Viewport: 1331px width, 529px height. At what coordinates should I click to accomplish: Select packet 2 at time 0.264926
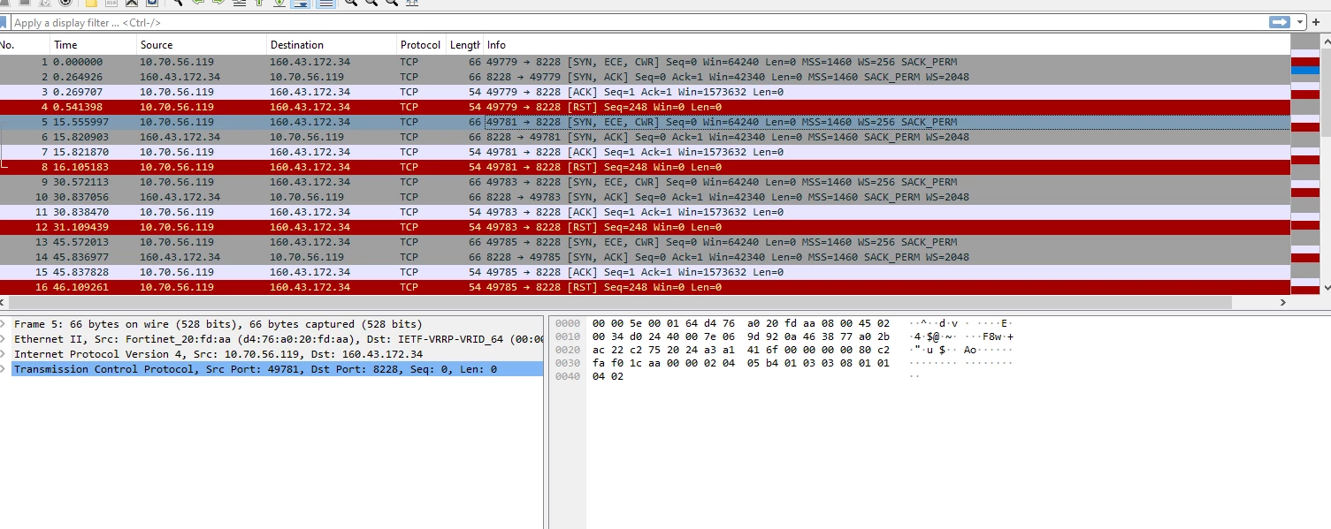645,77
